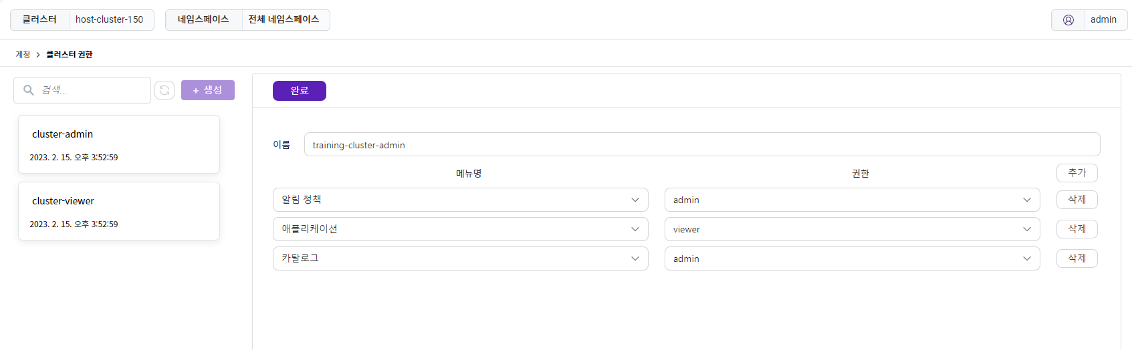Viewport: 1132px width, 350px height.
Task: Click the 검색 search input field
Action: pos(82,90)
